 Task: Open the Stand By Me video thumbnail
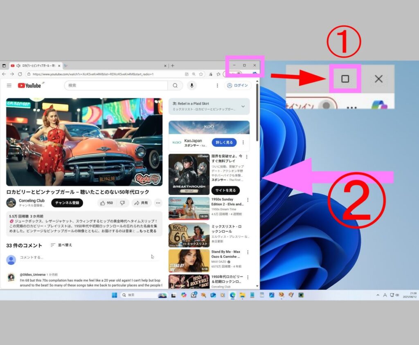tap(189, 261)
